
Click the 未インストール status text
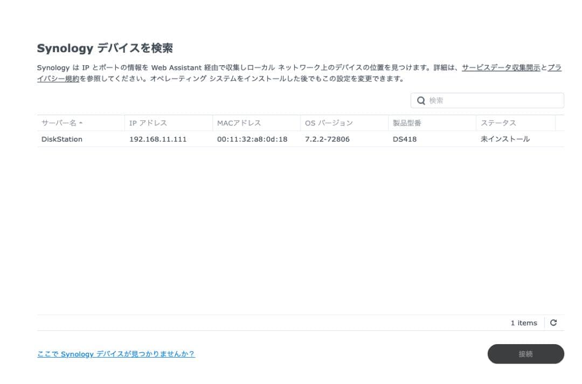(x=505, y=139)
